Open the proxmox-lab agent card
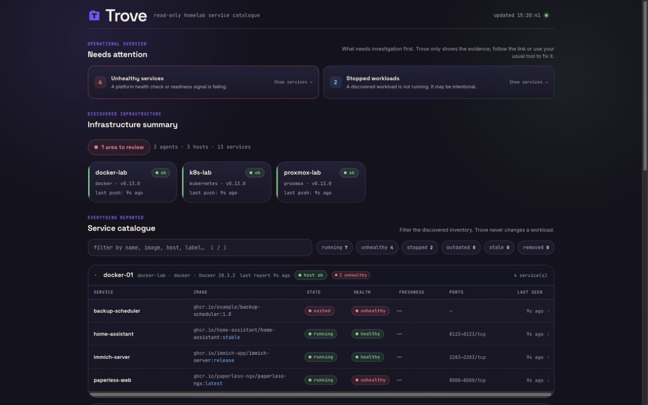648x405 pixels. 321,182
